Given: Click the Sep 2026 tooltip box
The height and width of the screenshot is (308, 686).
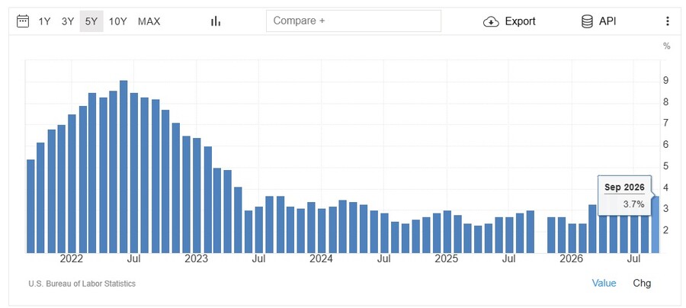Looking at the screenshot, I should pos(624,195).
